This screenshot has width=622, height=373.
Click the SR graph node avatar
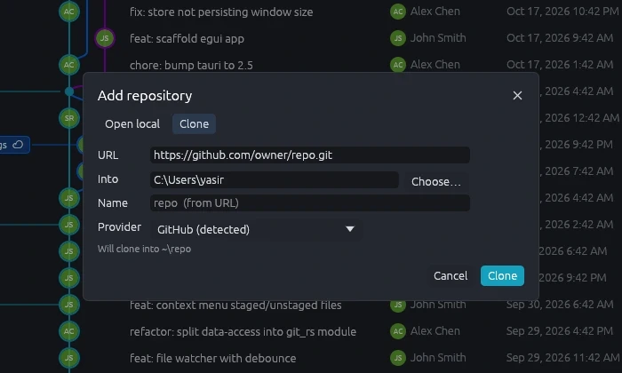coord(69,118)
